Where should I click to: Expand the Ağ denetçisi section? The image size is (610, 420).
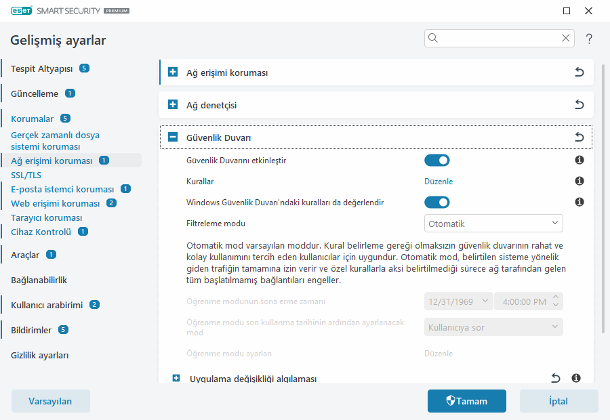coord(173,105)
